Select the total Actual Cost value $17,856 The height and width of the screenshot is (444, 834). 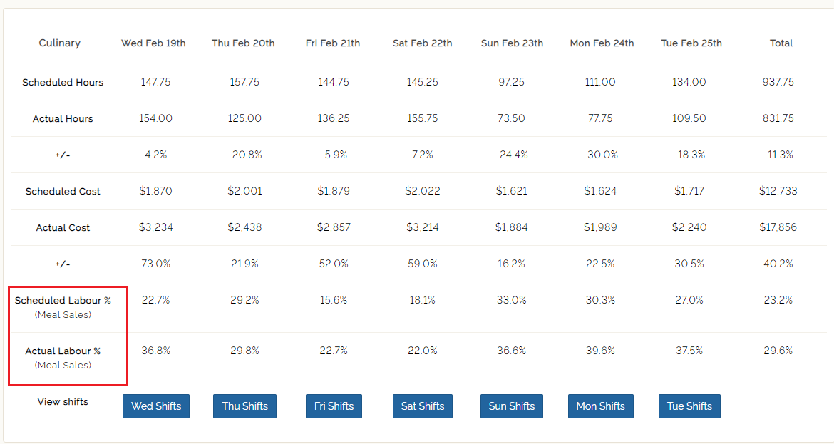tap(778, 227)
